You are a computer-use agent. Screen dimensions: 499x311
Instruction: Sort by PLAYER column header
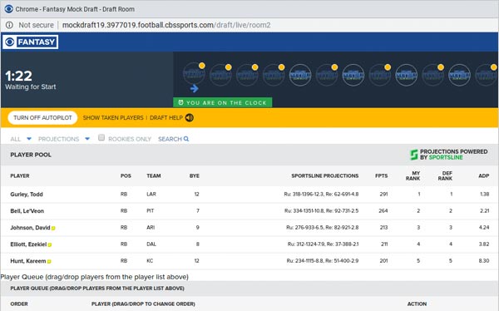[20, 175]
